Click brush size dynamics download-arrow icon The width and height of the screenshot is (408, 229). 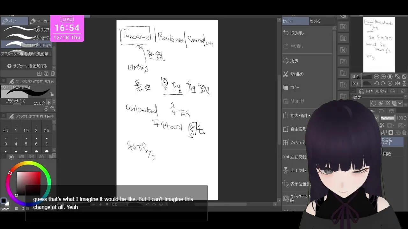[x=49, y=102]
